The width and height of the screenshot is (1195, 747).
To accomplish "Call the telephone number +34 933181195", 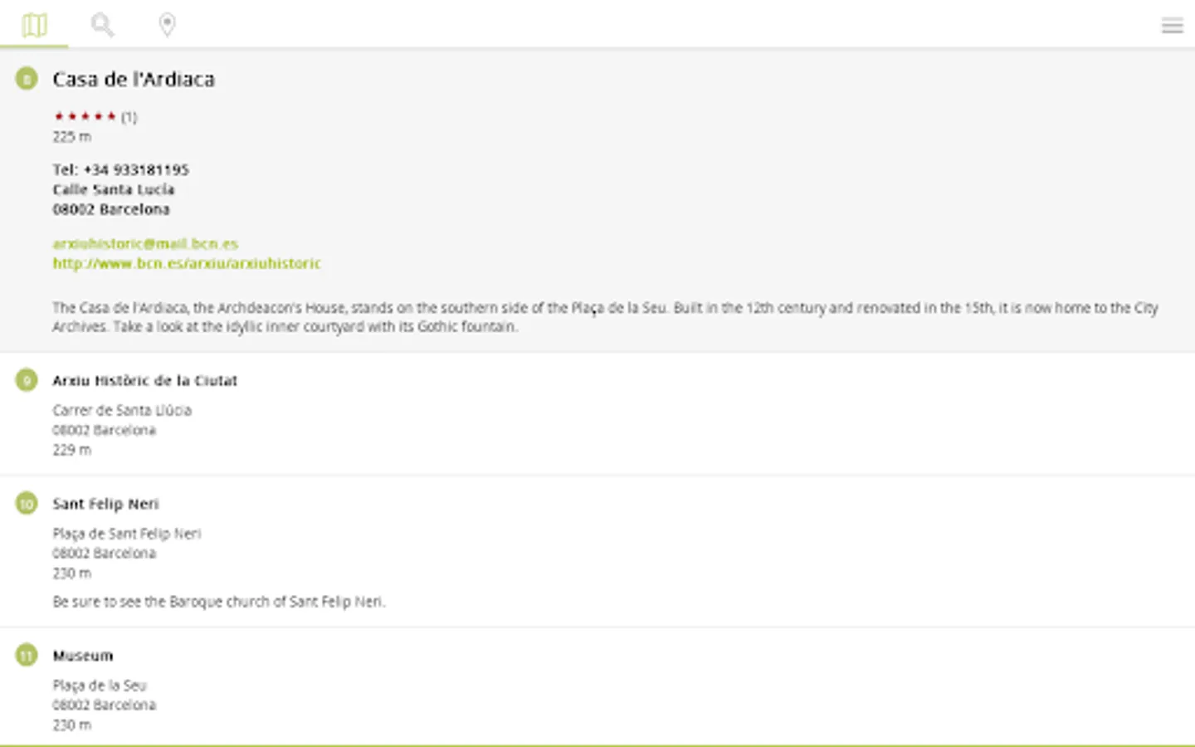I will [x=121, y=169].
